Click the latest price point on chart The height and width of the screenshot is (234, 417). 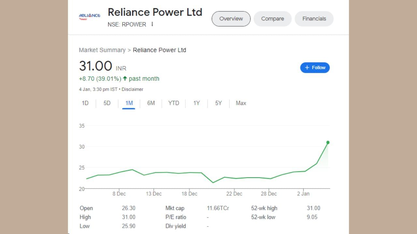pyautogui.click(x=328, y=142)
